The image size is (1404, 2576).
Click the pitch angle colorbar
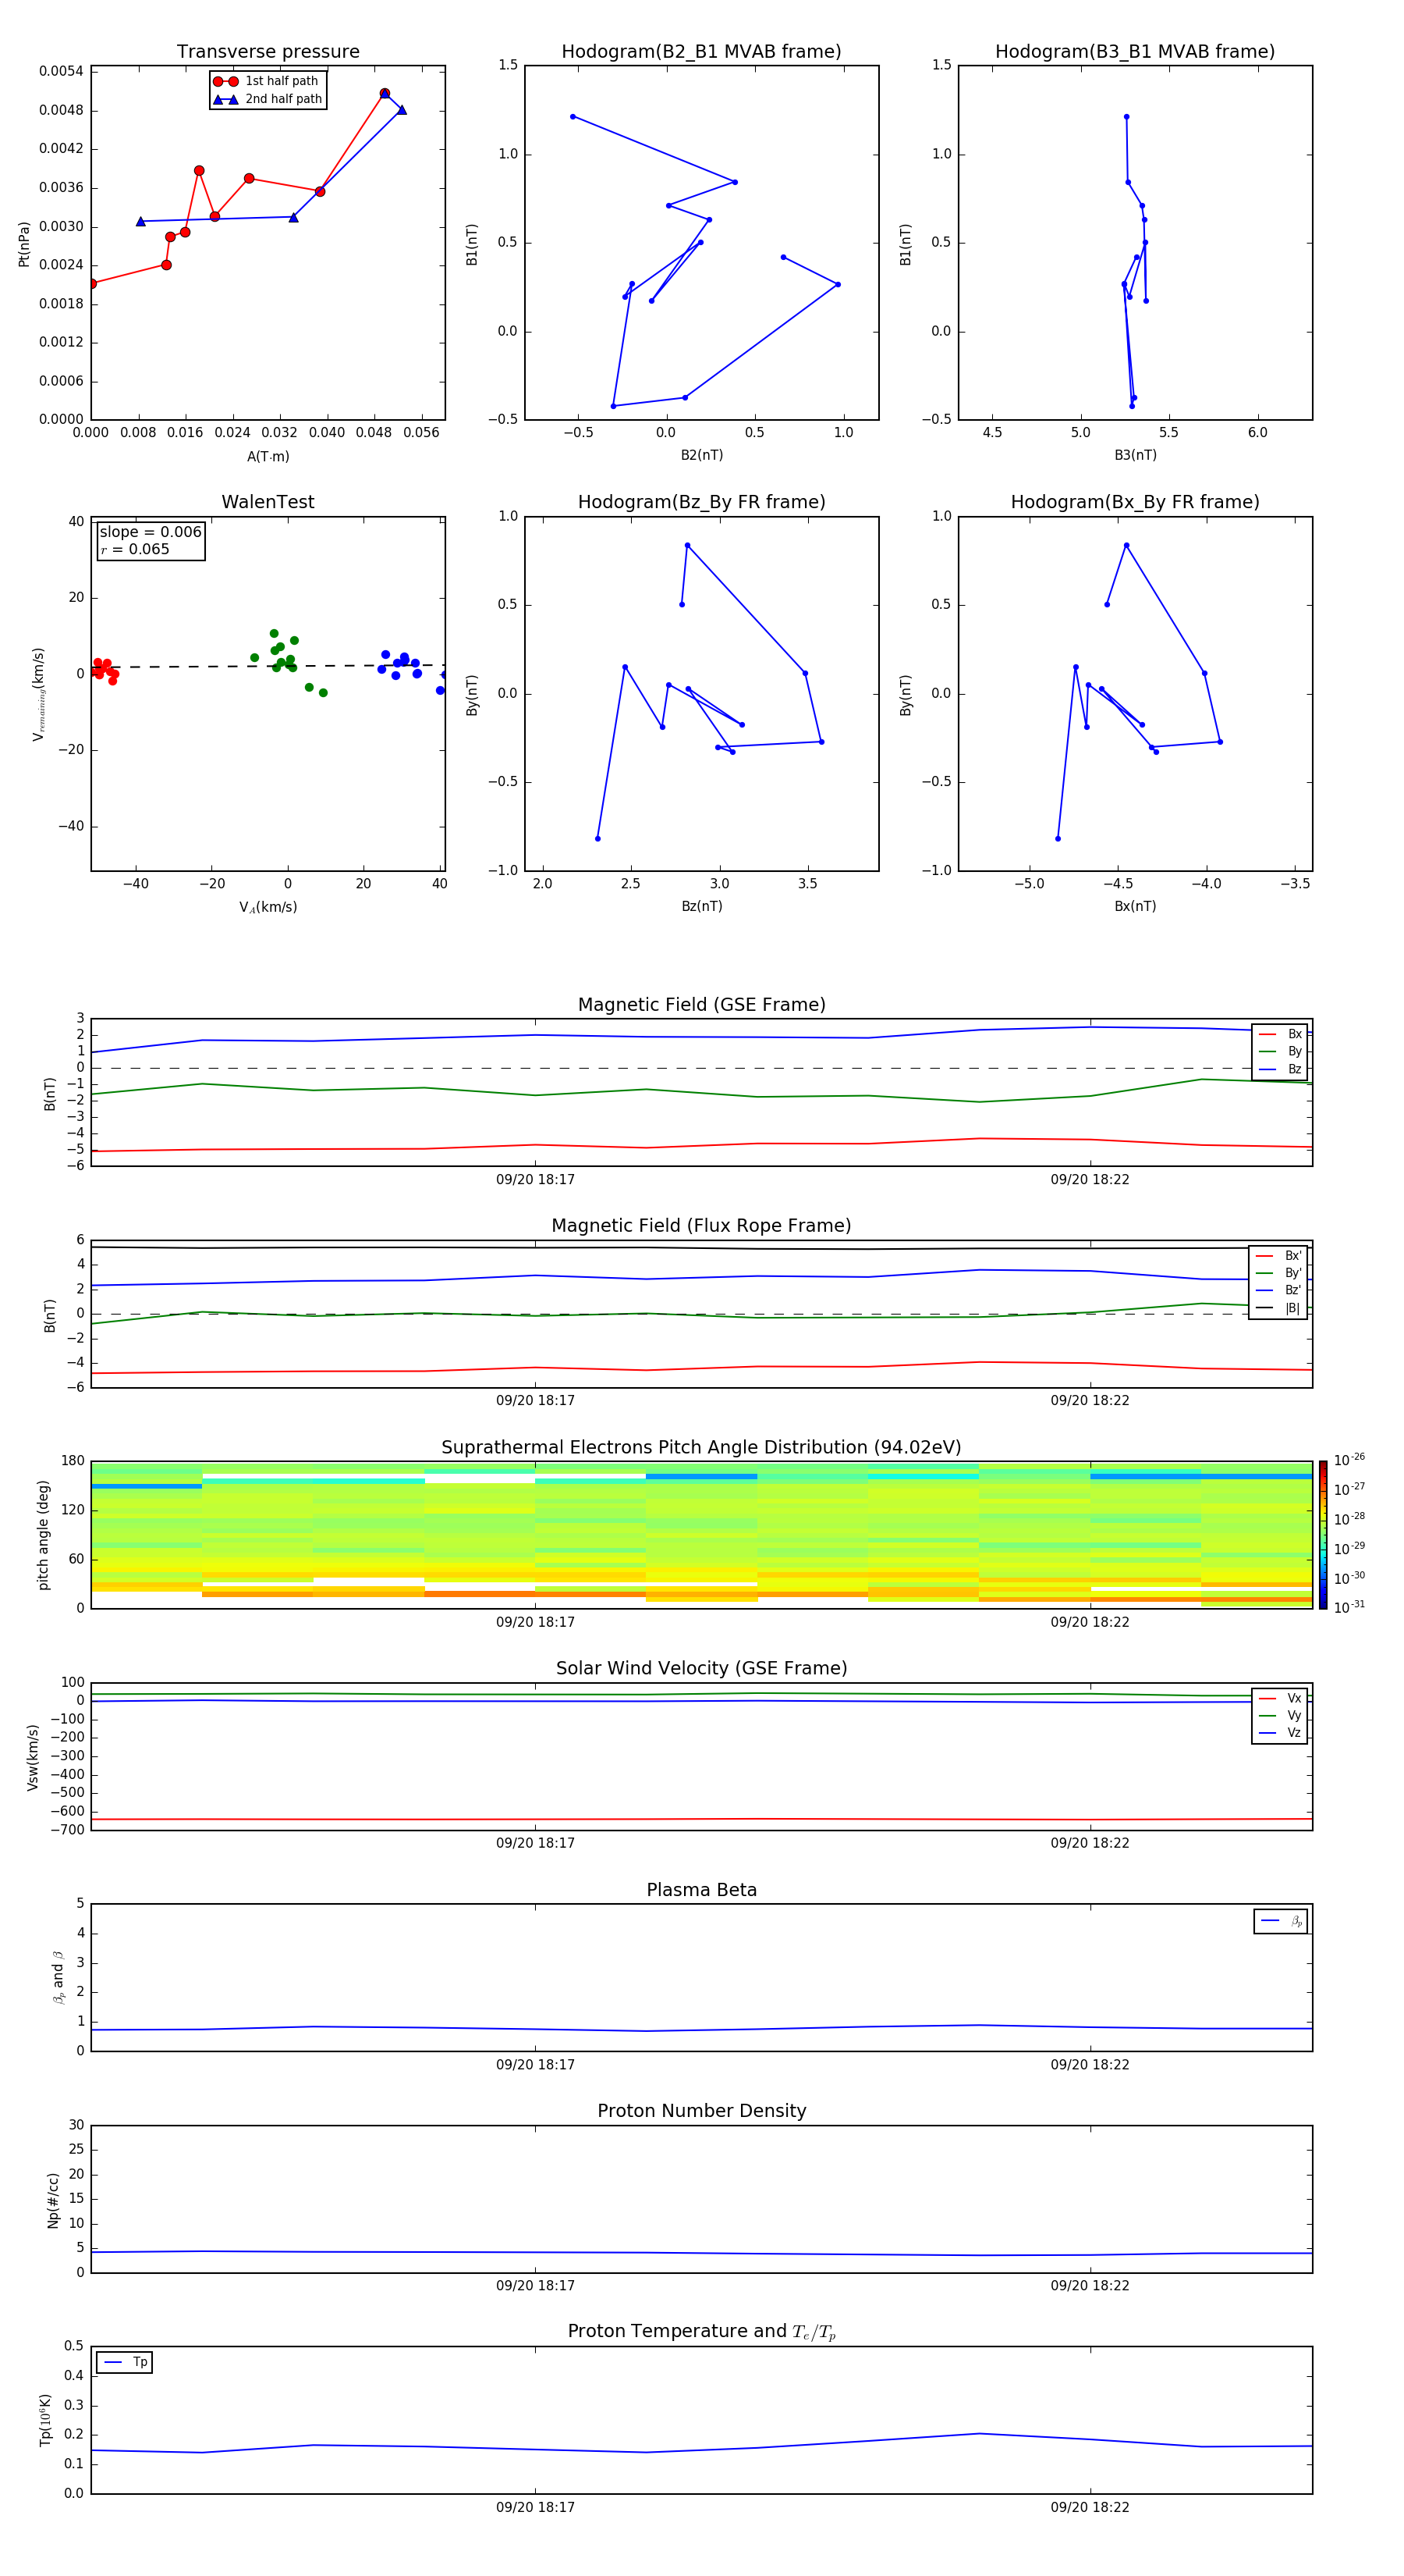point(1323,1535)
